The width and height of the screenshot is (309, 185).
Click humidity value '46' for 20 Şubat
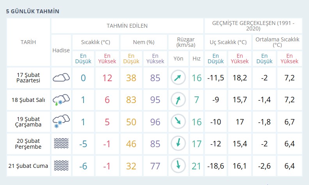[x=131, y=144]
